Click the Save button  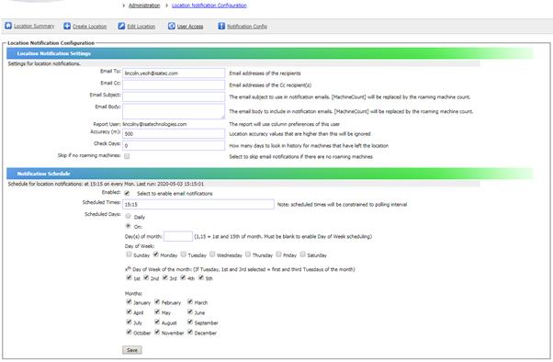pos(132,350)
